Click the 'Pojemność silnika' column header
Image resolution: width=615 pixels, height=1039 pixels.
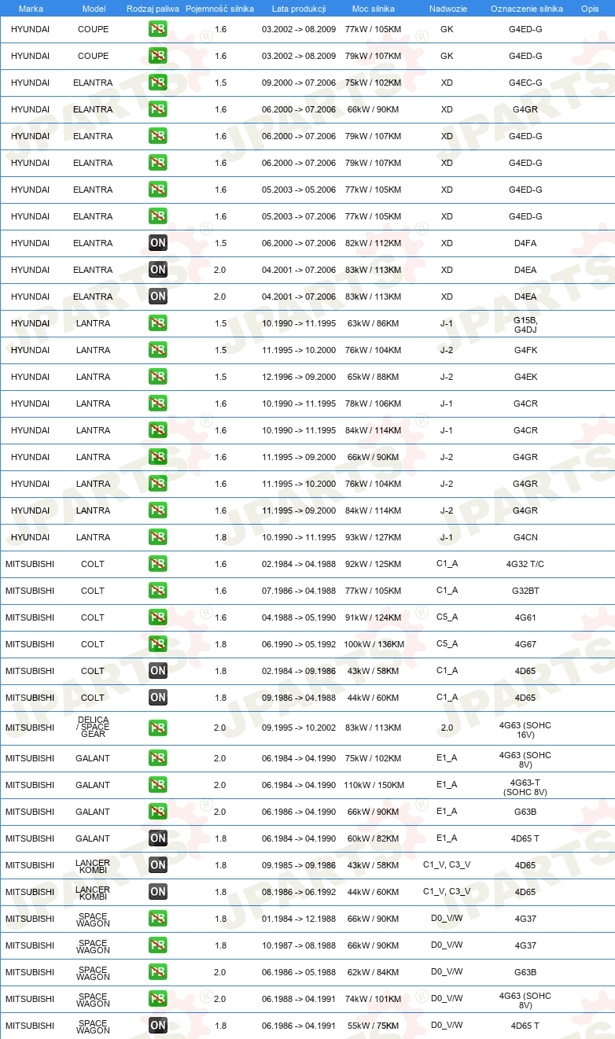(220, 9)
